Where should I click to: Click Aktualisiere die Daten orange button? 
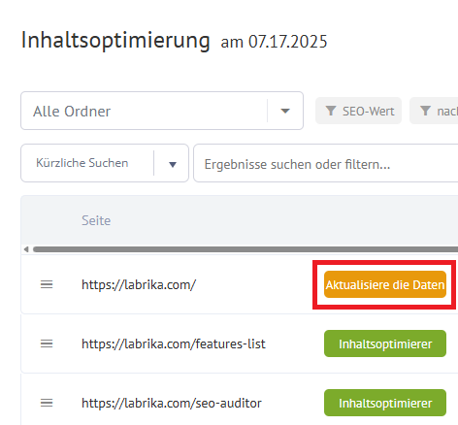pos(385,284)
